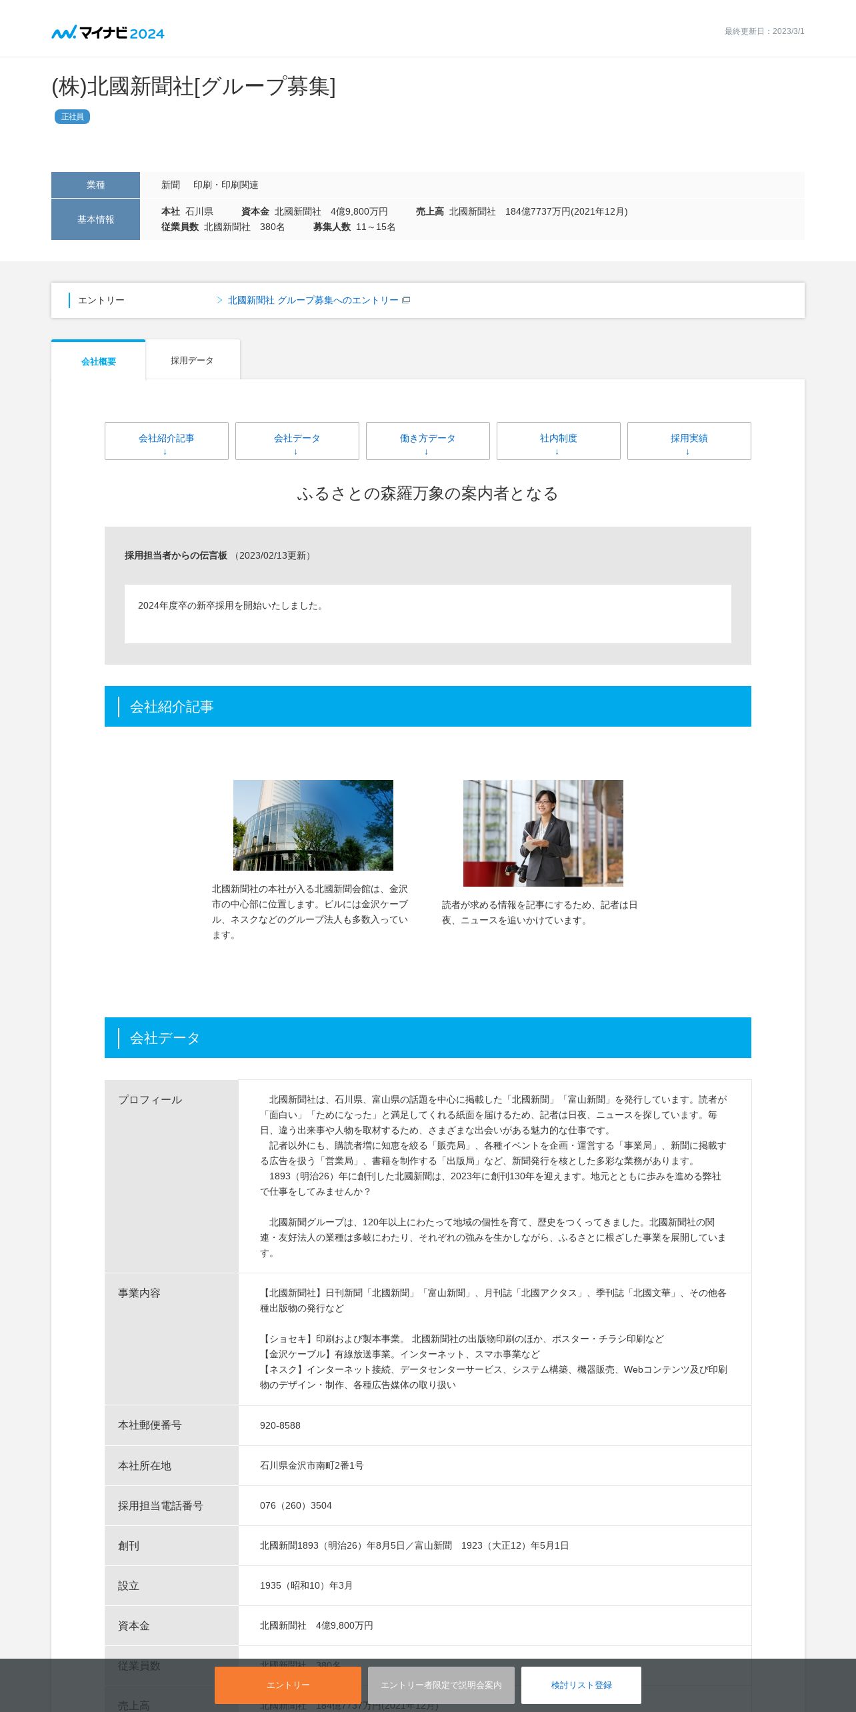Screen dimensions: 856x1712
Task: Click the headline ふるさとの森羅万象の案内者となる
Action: [428, 493]
